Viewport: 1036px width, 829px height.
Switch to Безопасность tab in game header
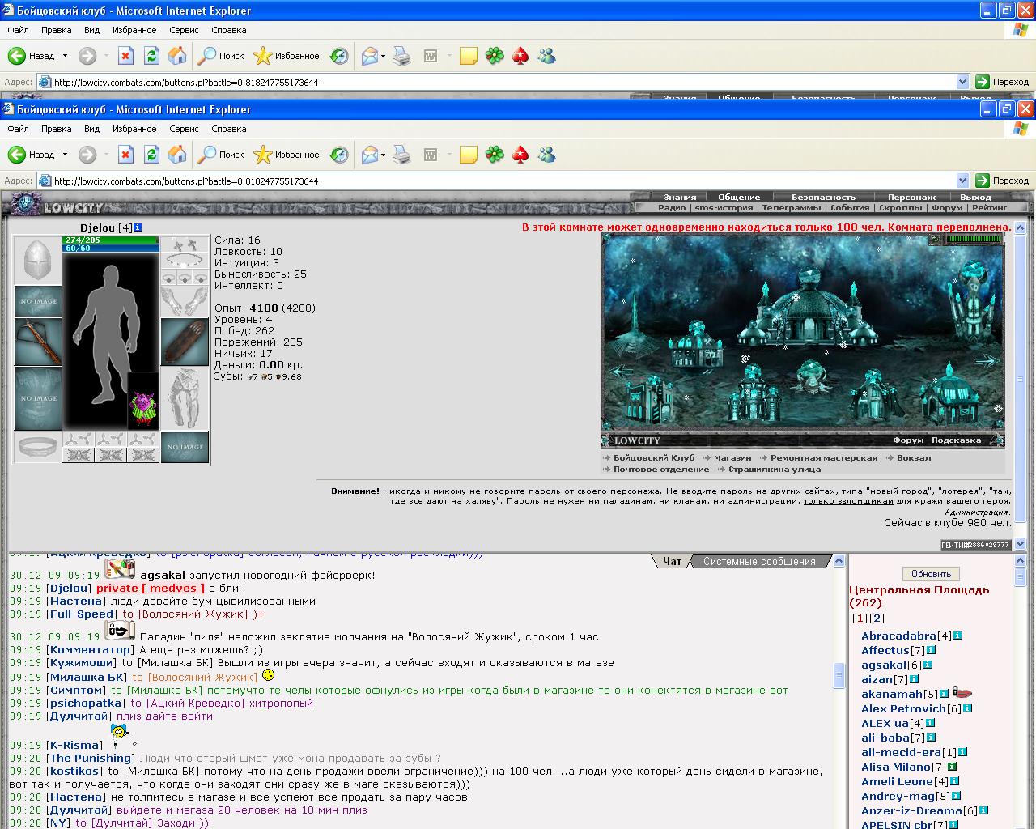click(823, 197)
